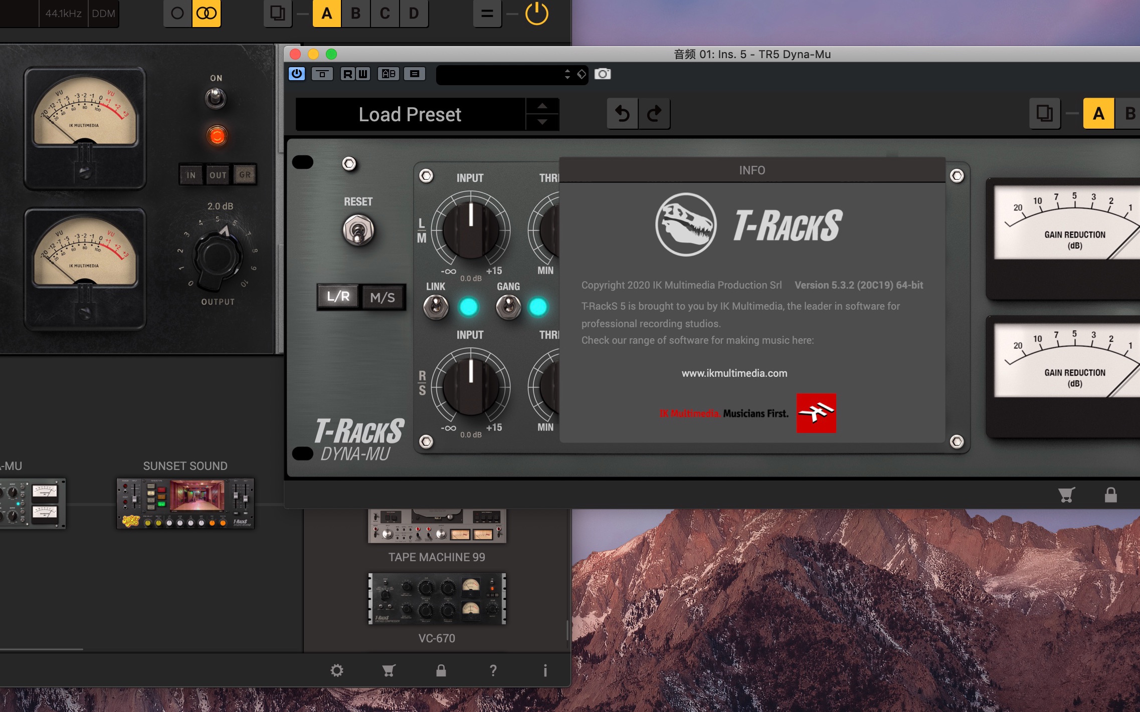Select the Tape Machine 99 thumbnail
This screenshot has width=1140, height=712.
[437, 526]
